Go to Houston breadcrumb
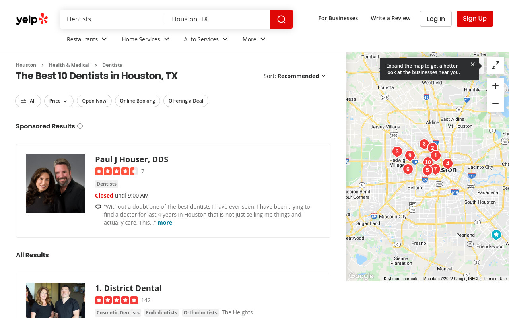509x318 pixels. 26,65
